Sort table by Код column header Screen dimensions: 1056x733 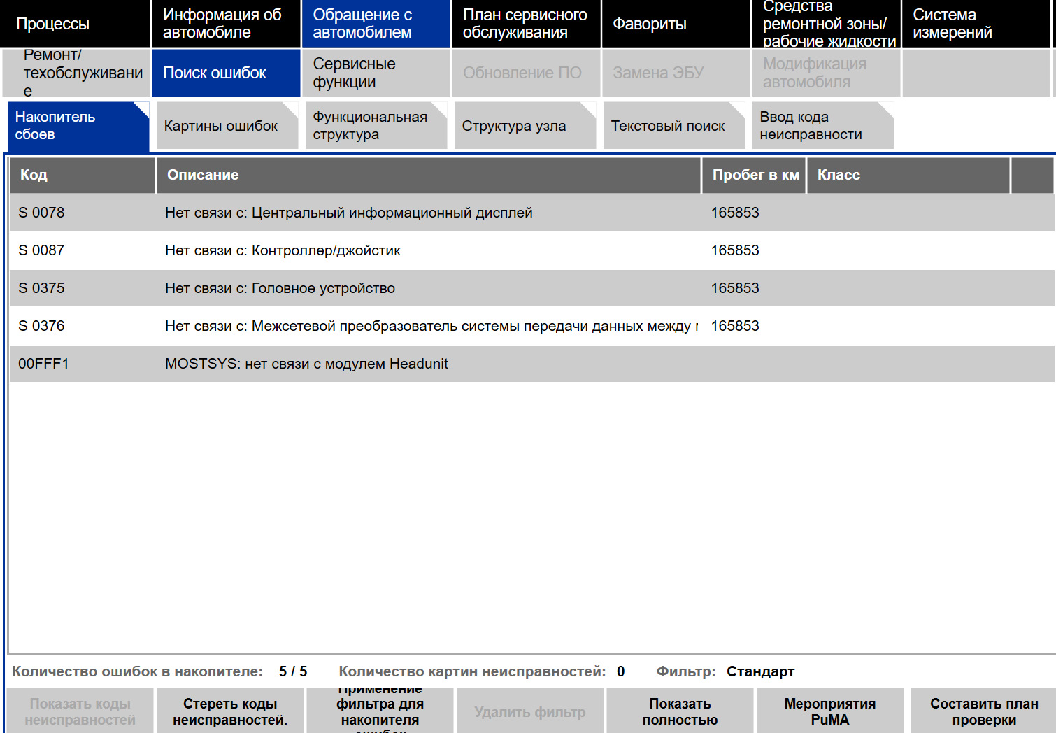83,176
